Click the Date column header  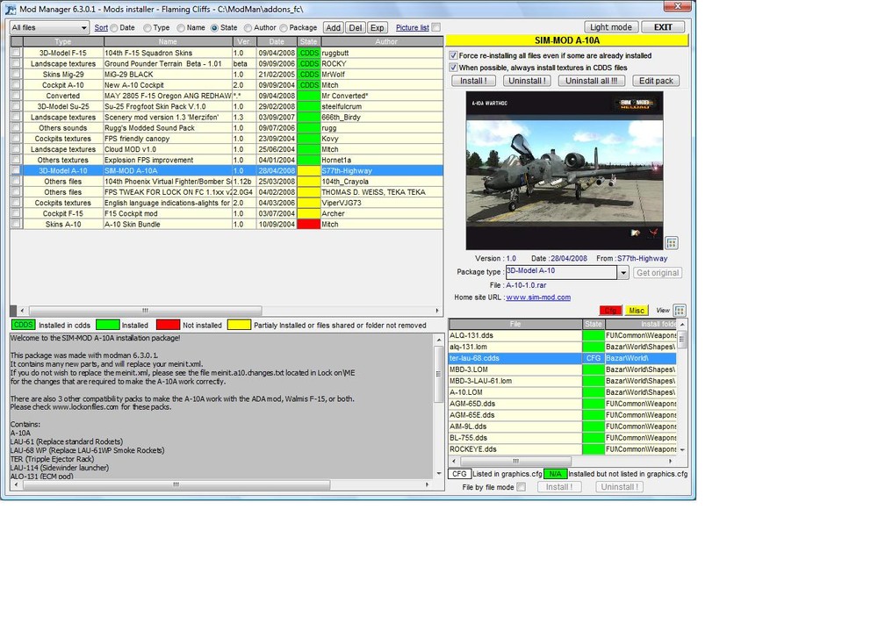(x=277, y=41)
